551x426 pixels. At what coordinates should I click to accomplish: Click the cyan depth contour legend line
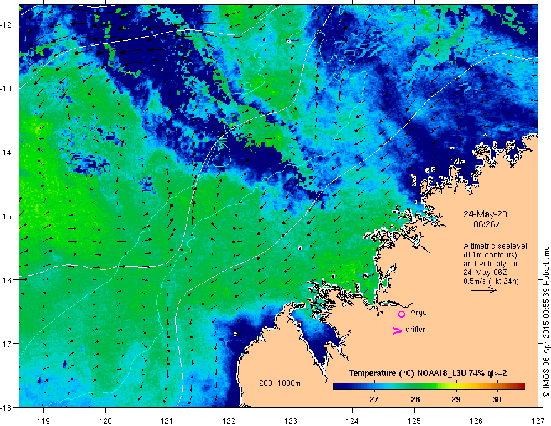(x=271, y=390)
